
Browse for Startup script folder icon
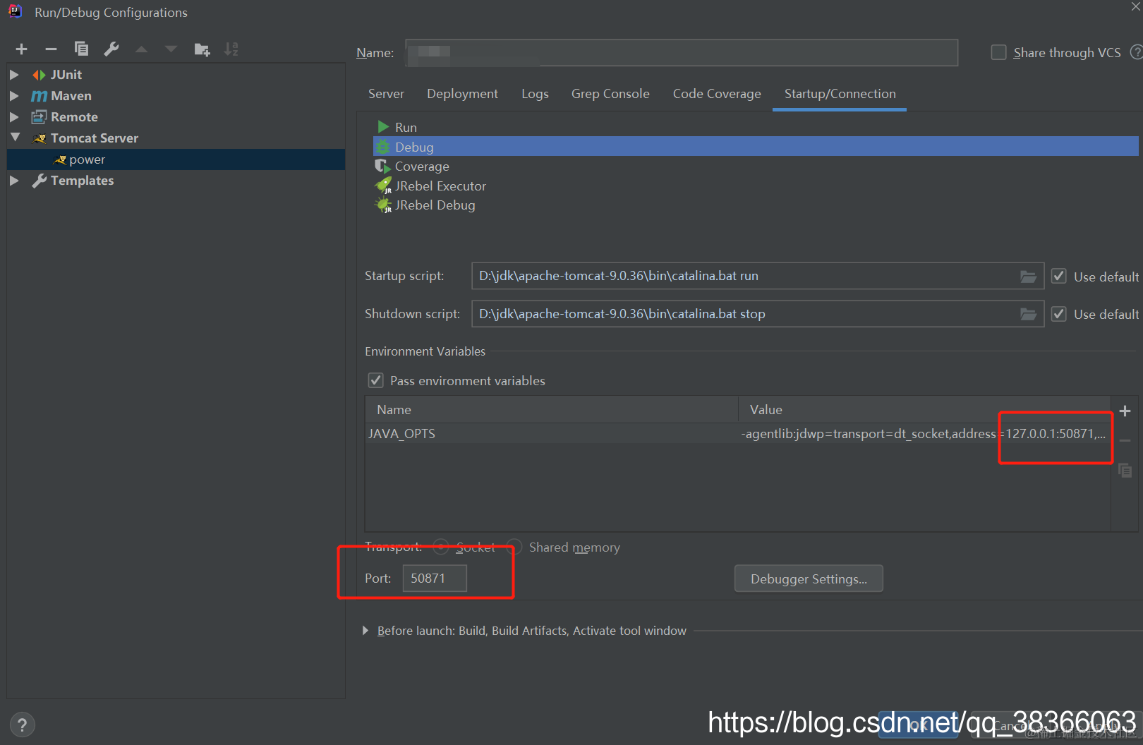pos(1028,277)
